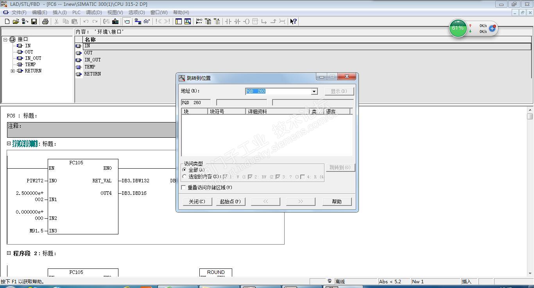Click the Monitor glasses icon

[x=147, y=22]
